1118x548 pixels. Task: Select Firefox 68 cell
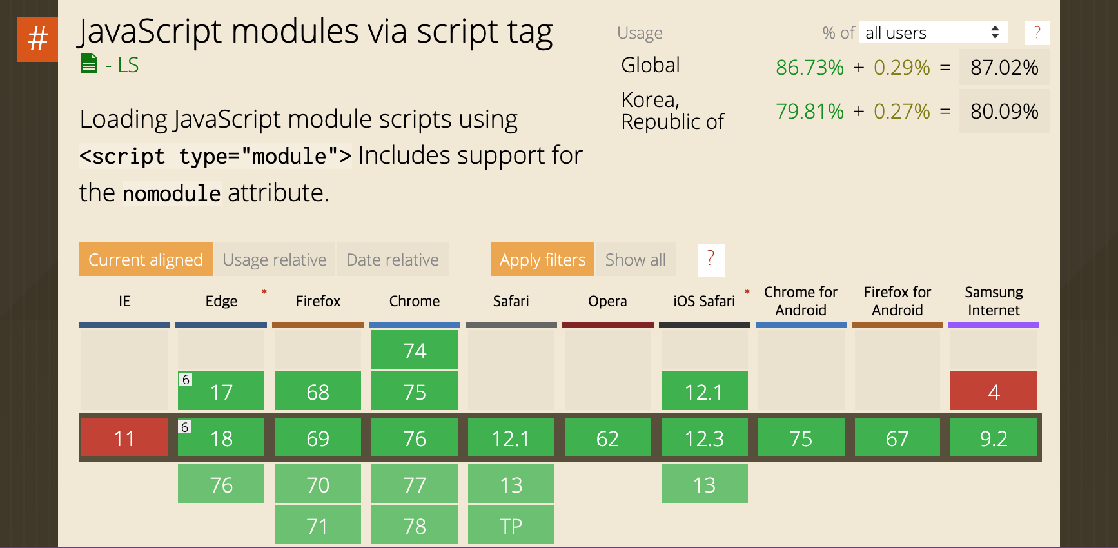coord(318,391)
